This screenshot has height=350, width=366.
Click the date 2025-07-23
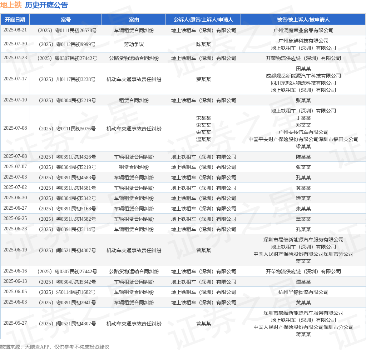tap(15, 58)
